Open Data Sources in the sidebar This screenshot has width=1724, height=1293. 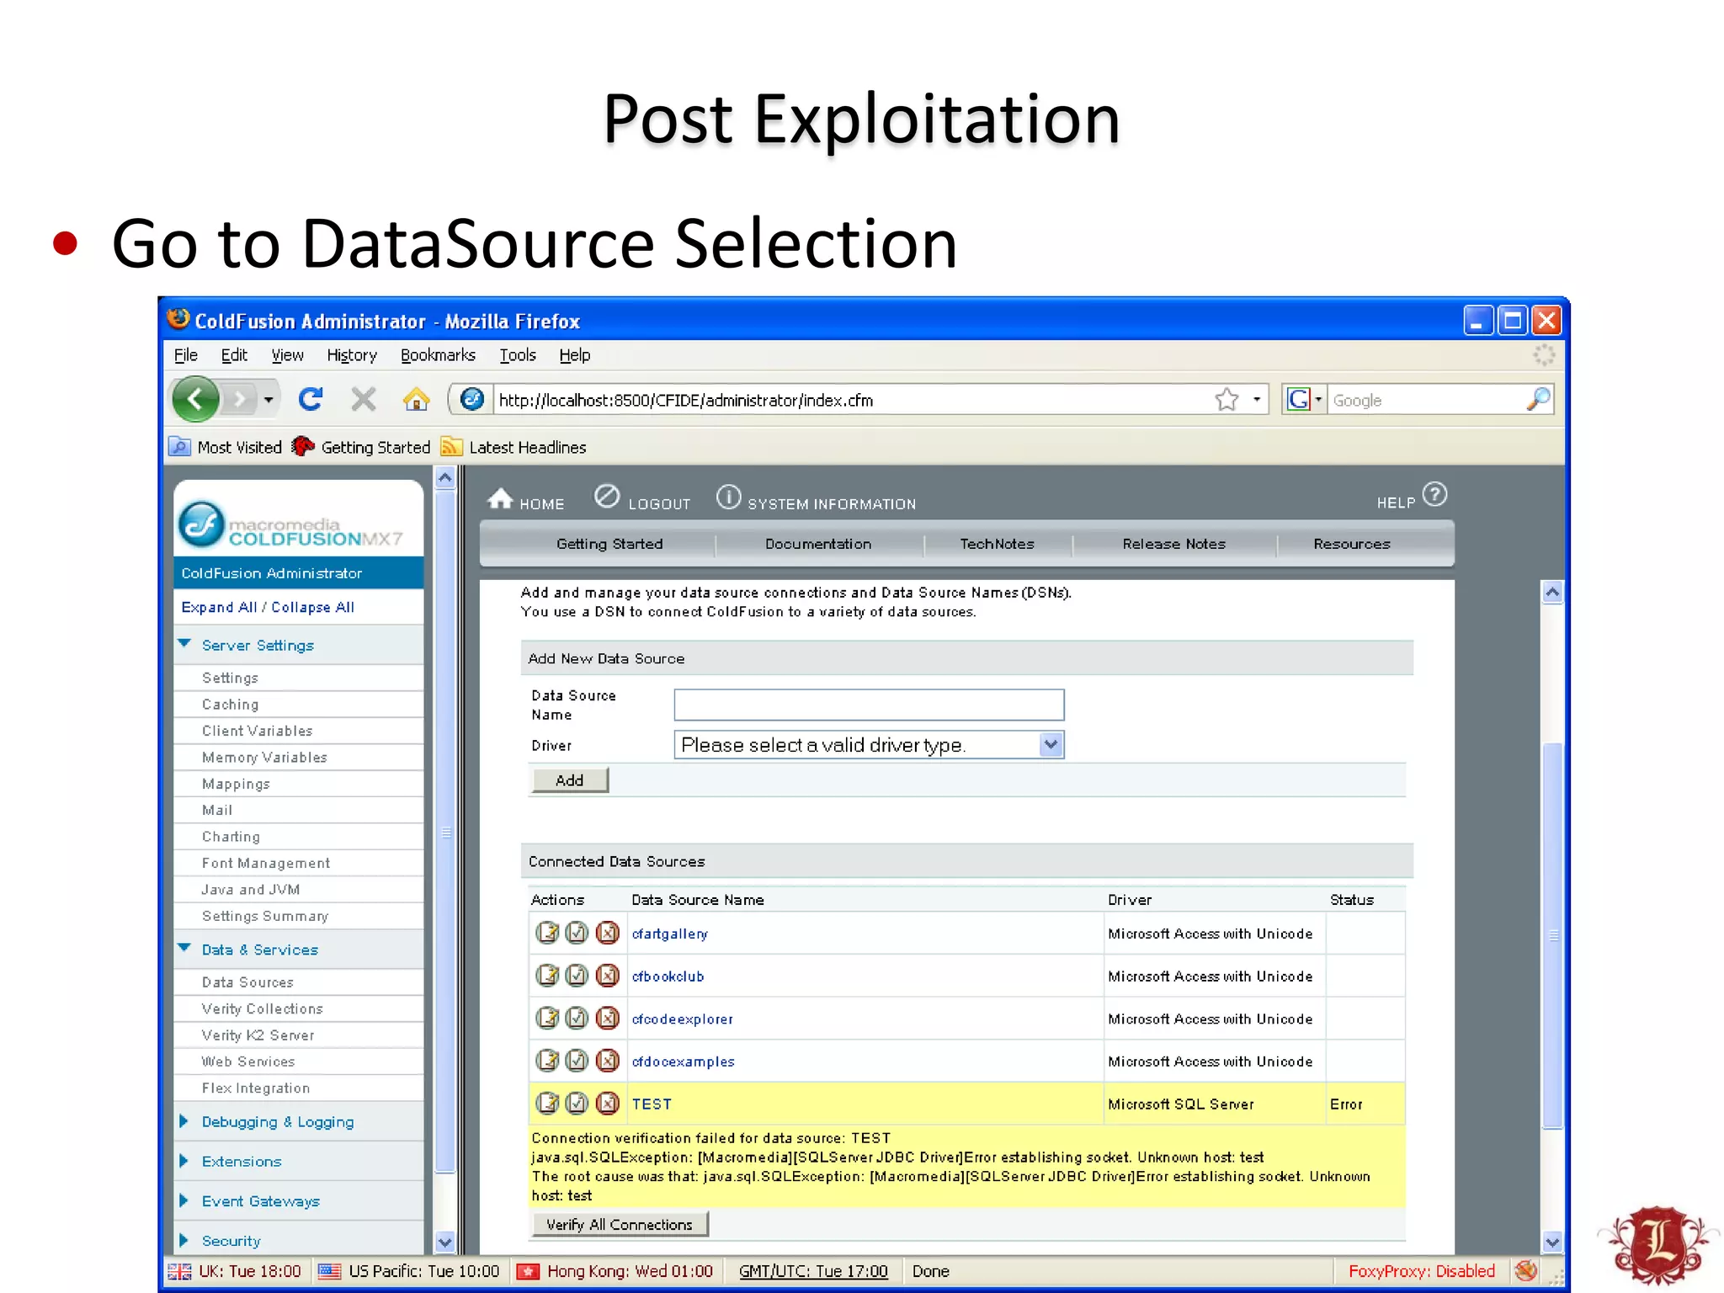(247, 982)
